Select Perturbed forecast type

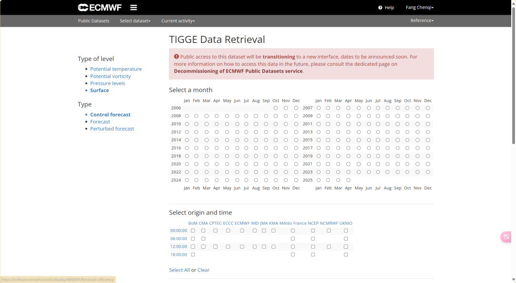coord(112,129)
